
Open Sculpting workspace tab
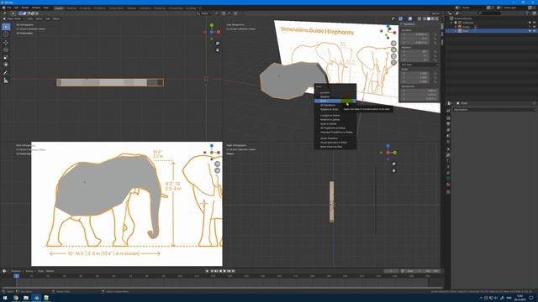[85, 8]
